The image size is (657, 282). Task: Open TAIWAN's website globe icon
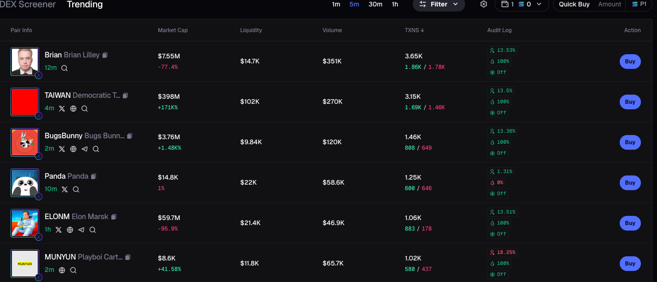[x=73, y=108]
